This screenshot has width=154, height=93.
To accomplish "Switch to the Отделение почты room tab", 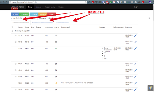I will point(63,23).
